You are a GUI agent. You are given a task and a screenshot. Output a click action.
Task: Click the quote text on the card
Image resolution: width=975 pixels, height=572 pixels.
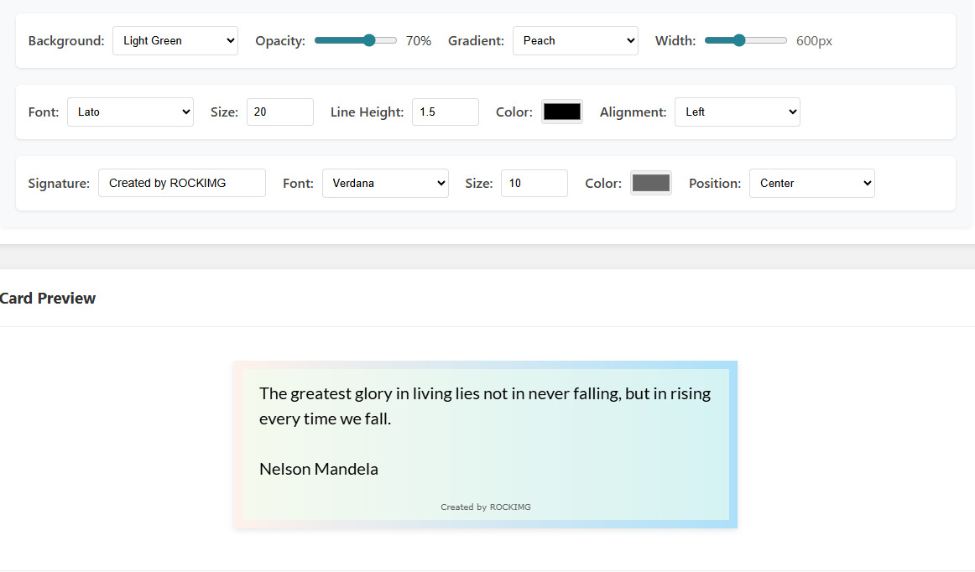[484, 405]
